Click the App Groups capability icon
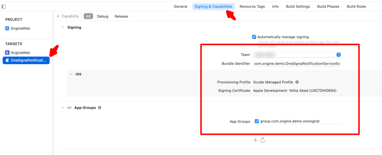382x155 pixels. pos(69,108)
